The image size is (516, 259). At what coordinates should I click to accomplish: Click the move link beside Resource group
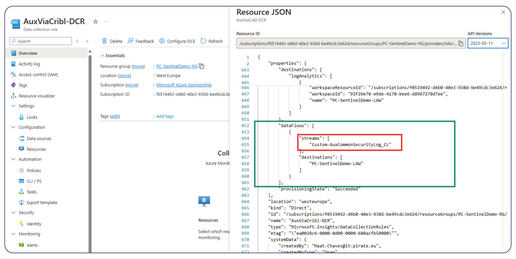(x=138, y=66)
